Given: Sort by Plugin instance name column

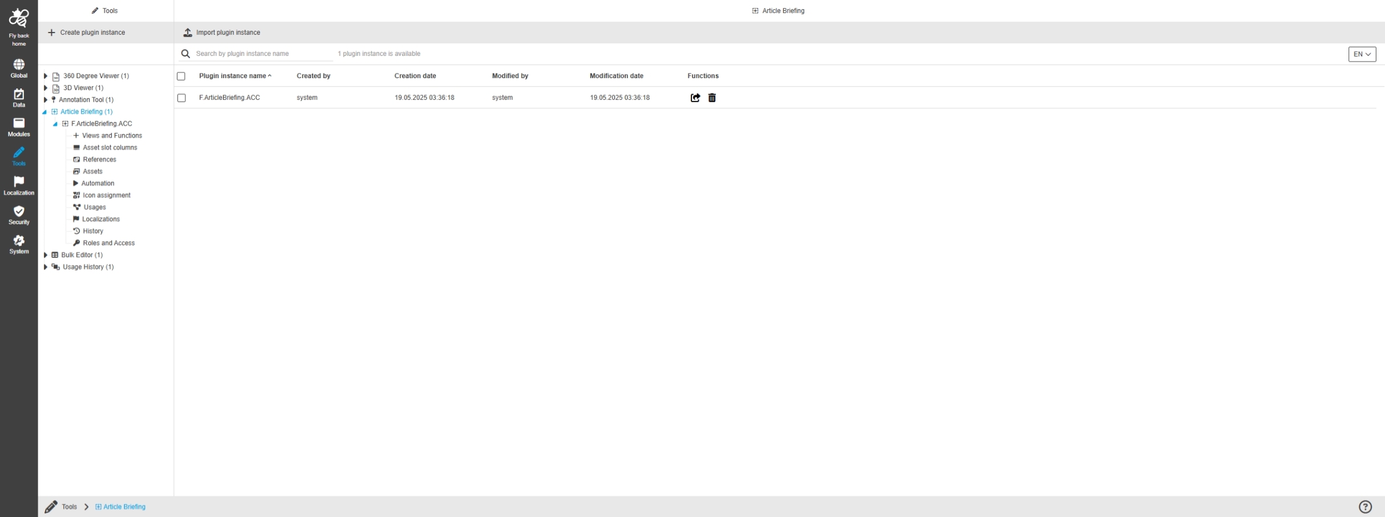Looking at the screenshot, I should tap(235, 76).
